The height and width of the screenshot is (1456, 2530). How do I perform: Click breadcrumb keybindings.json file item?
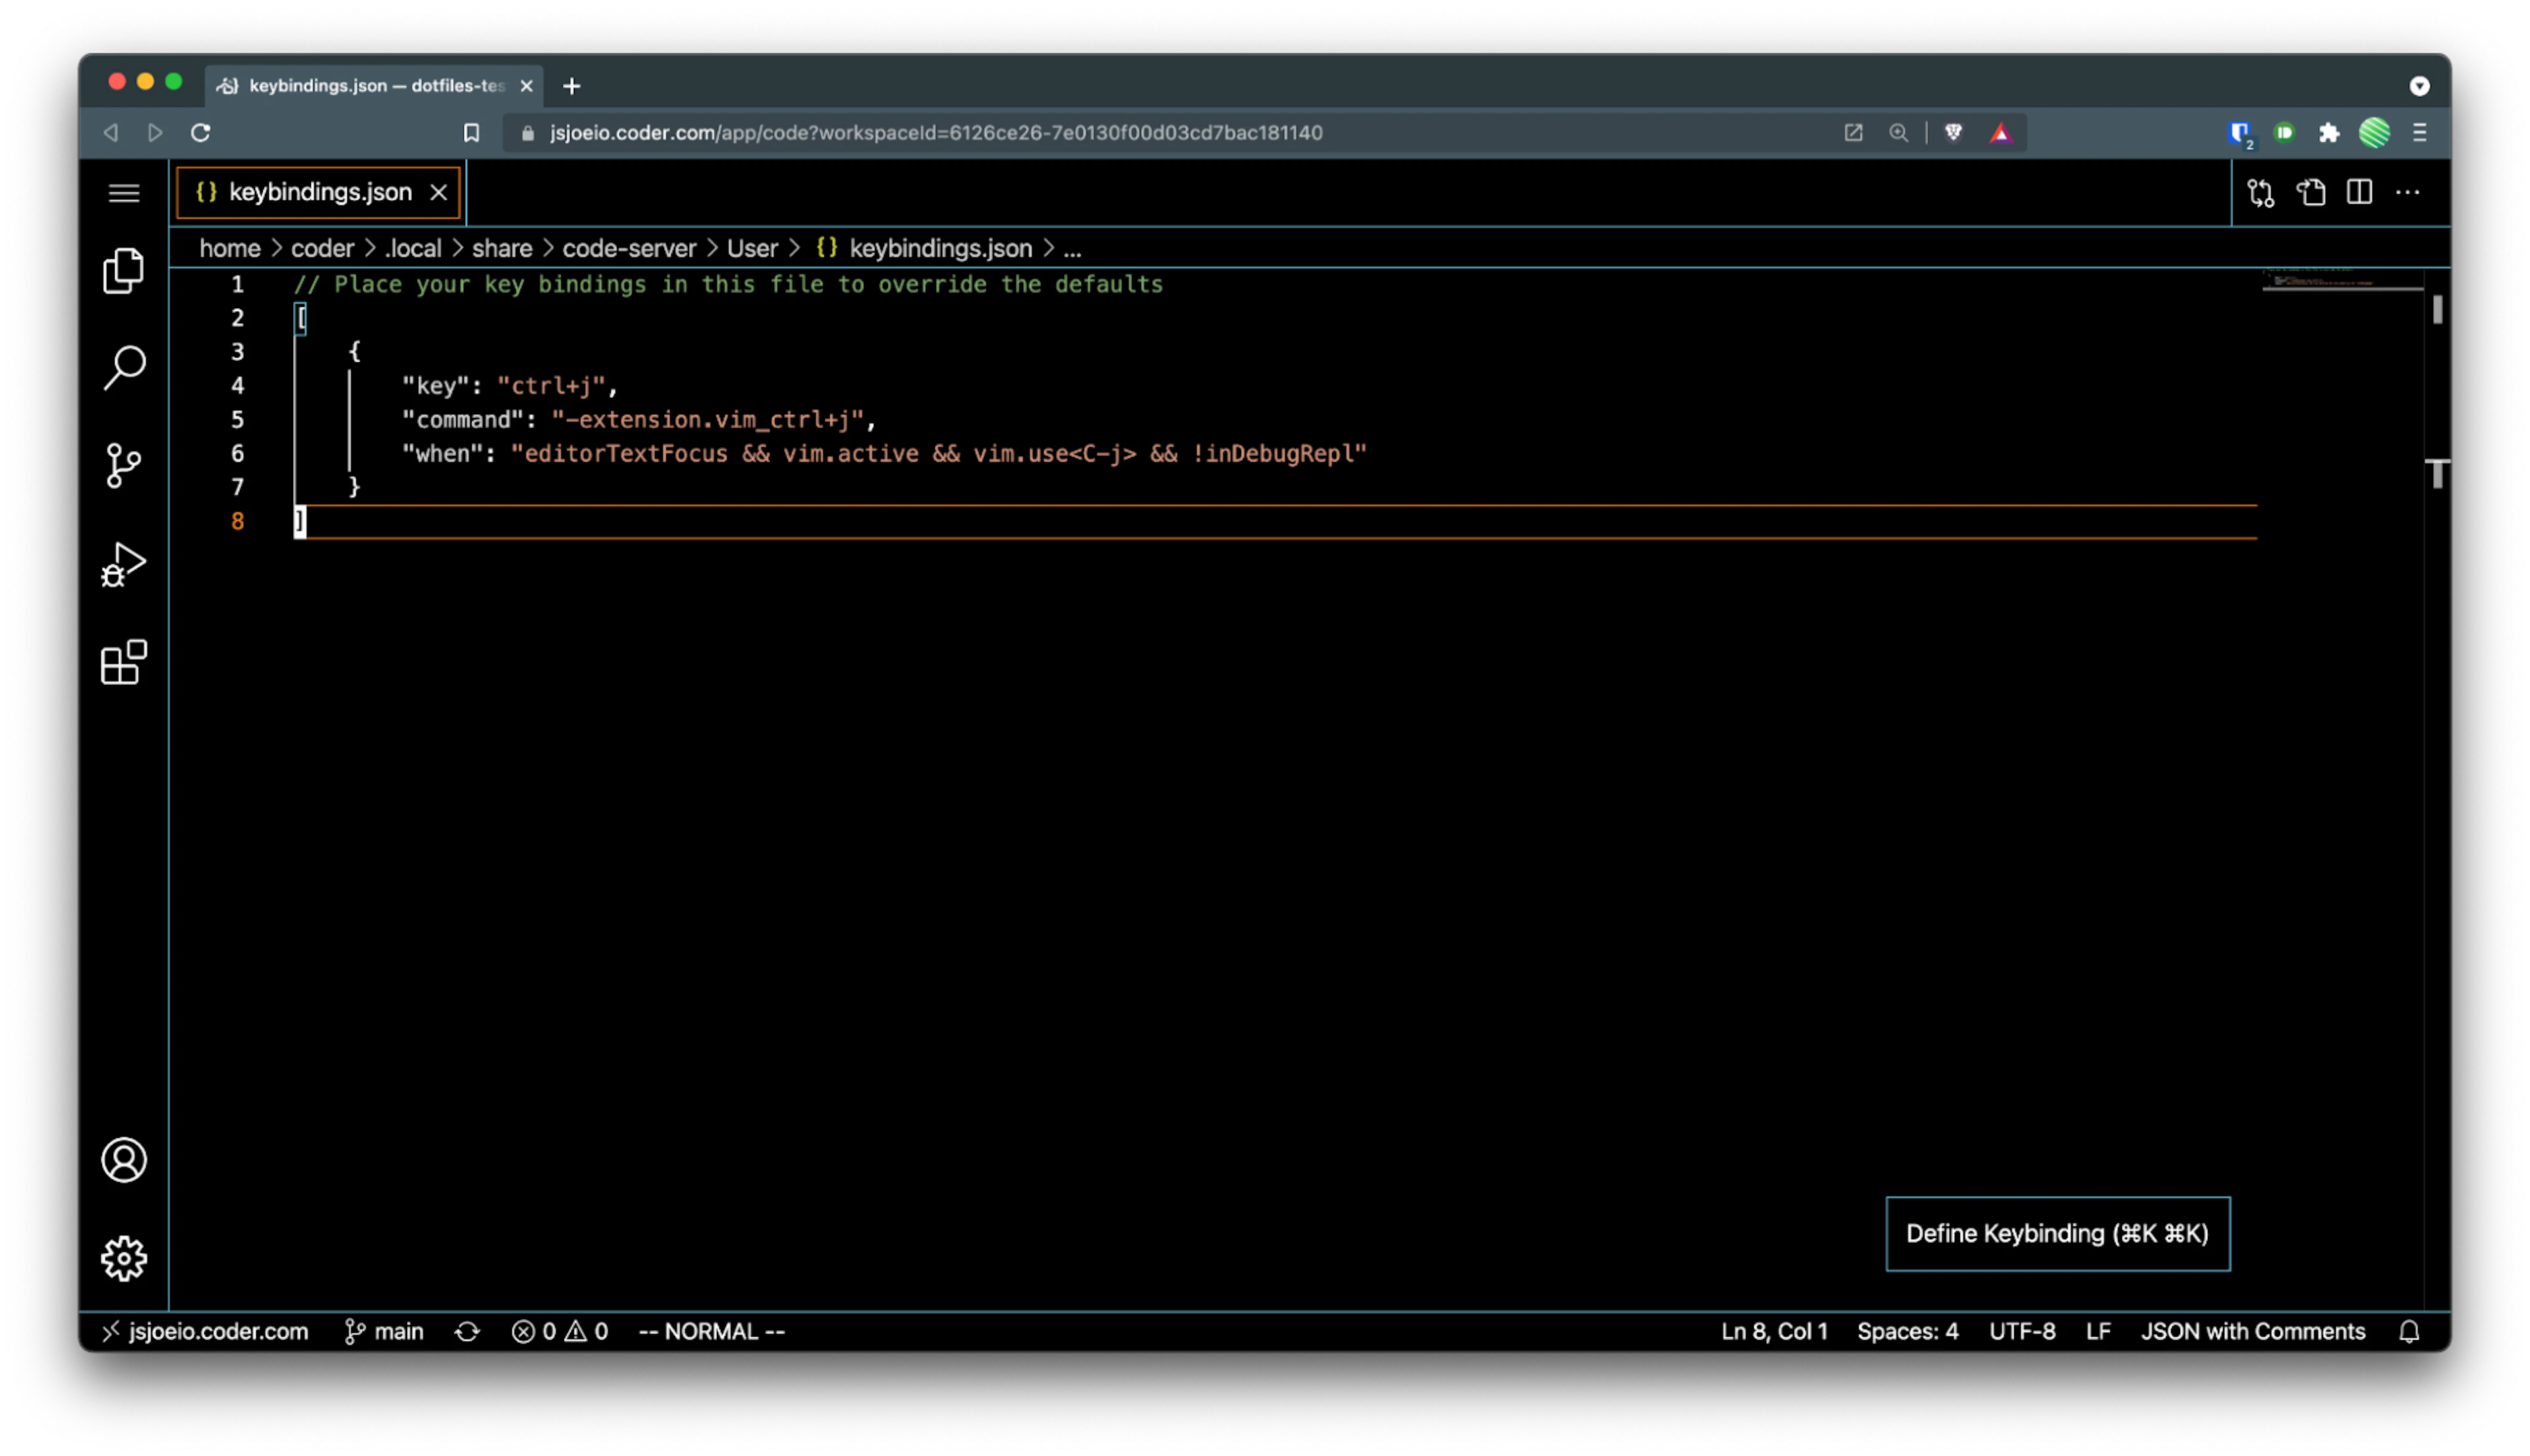tap(923, 248)
